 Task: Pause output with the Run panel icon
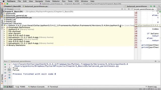tap(5, 70)
